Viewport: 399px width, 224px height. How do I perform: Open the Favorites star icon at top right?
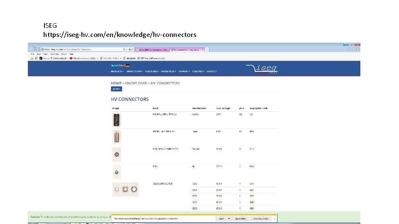point(353,49)
